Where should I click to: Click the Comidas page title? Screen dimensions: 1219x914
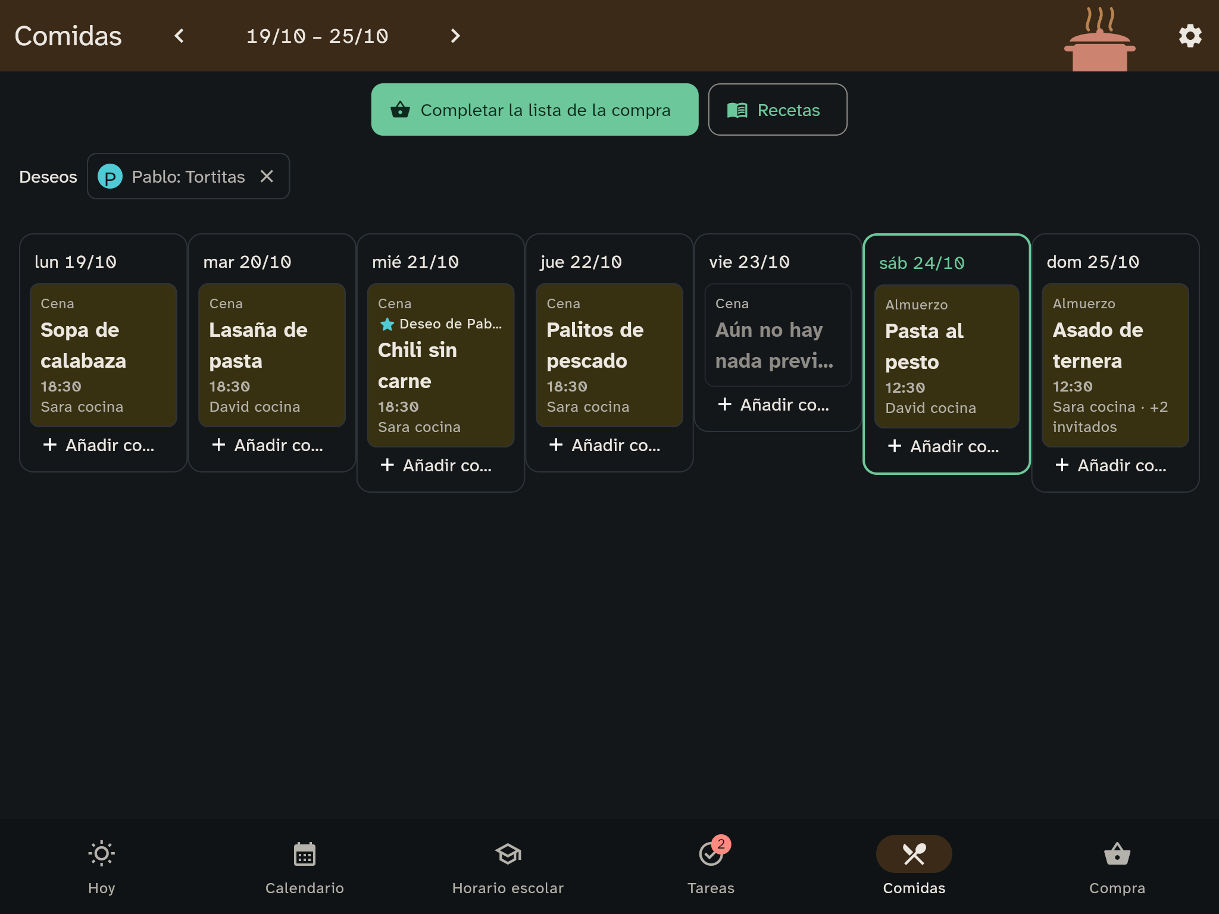pos(68,36)
